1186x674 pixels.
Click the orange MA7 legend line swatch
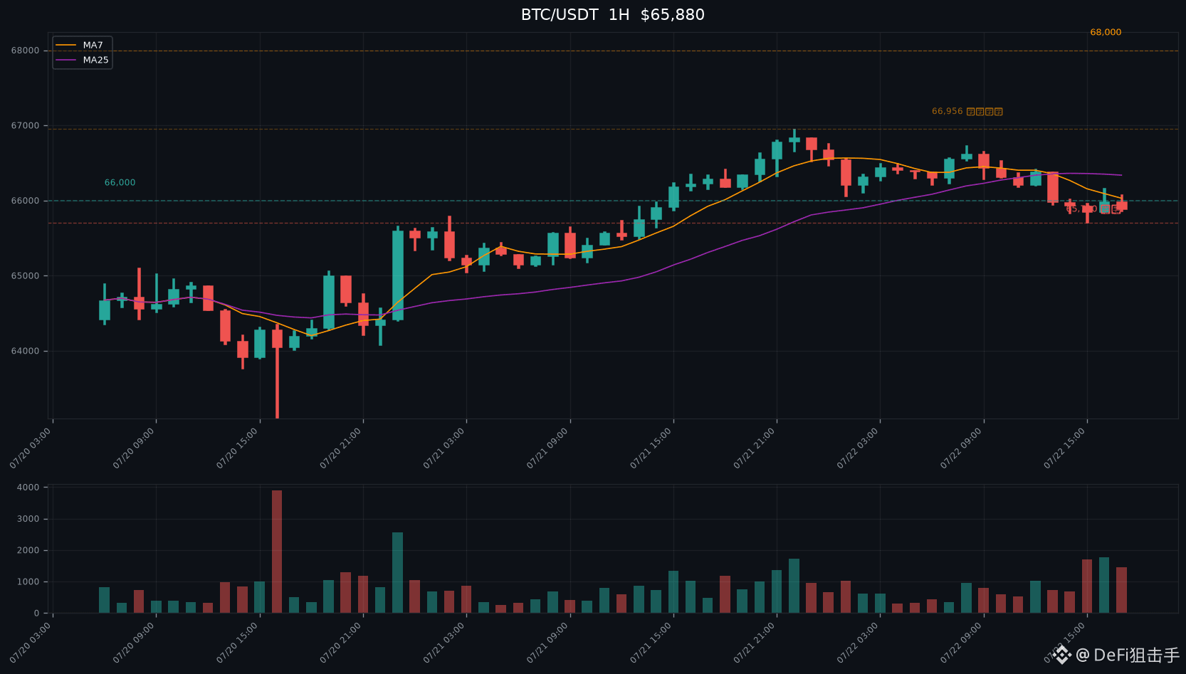pos(66,45)
